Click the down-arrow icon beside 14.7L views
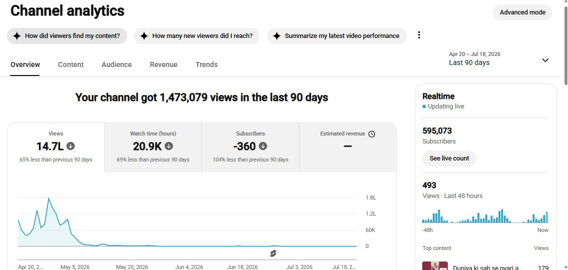This screenshot has width=568, height=270. pyautogui.click(x=71, y=146)
